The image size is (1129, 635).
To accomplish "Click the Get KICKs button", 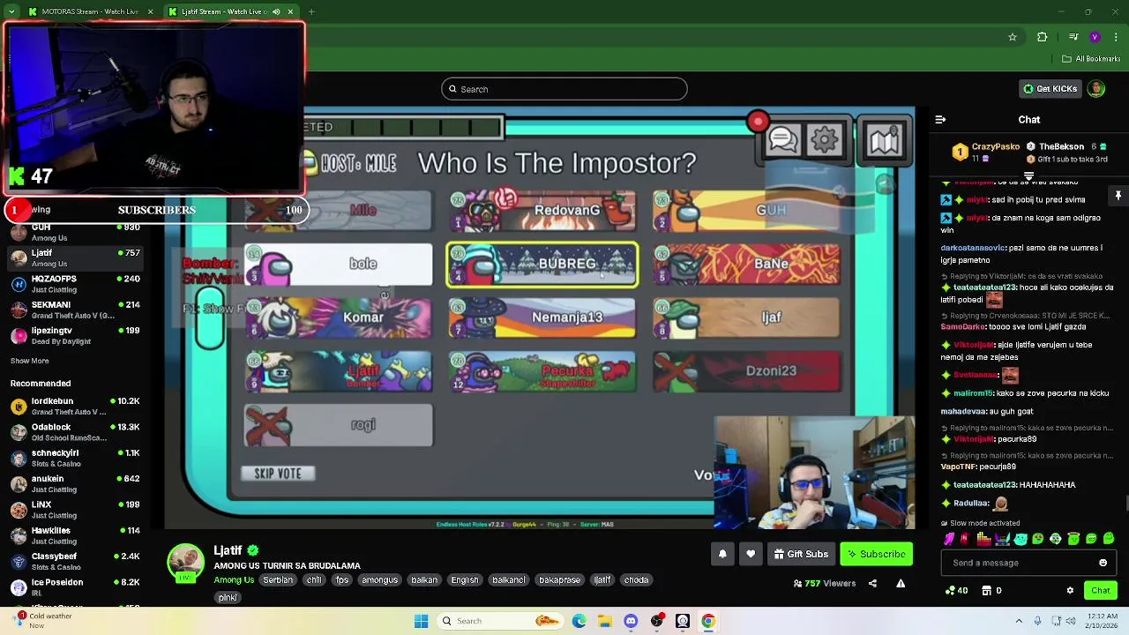I will pos(1050,89).
